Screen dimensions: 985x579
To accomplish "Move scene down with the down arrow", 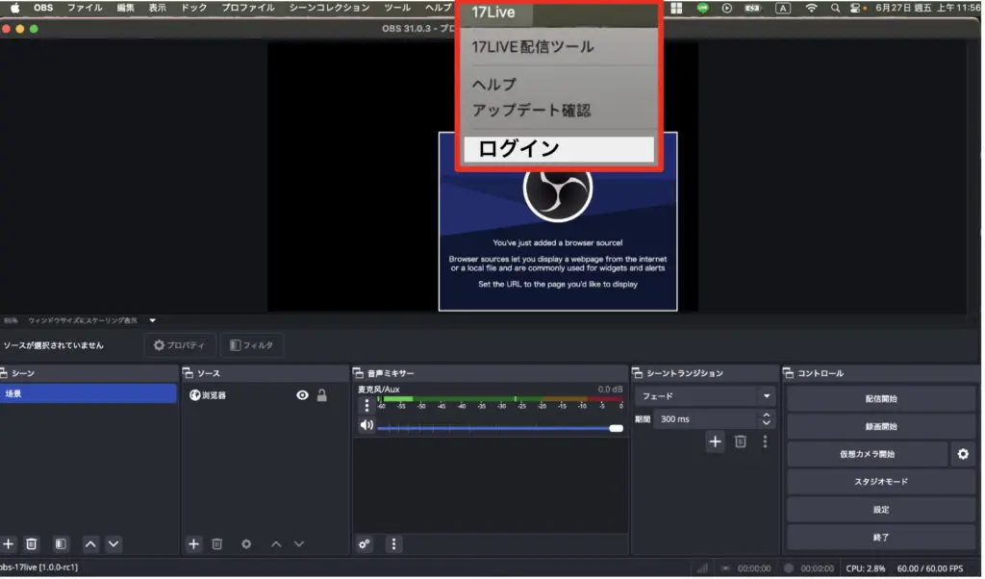I will (114, 545).
